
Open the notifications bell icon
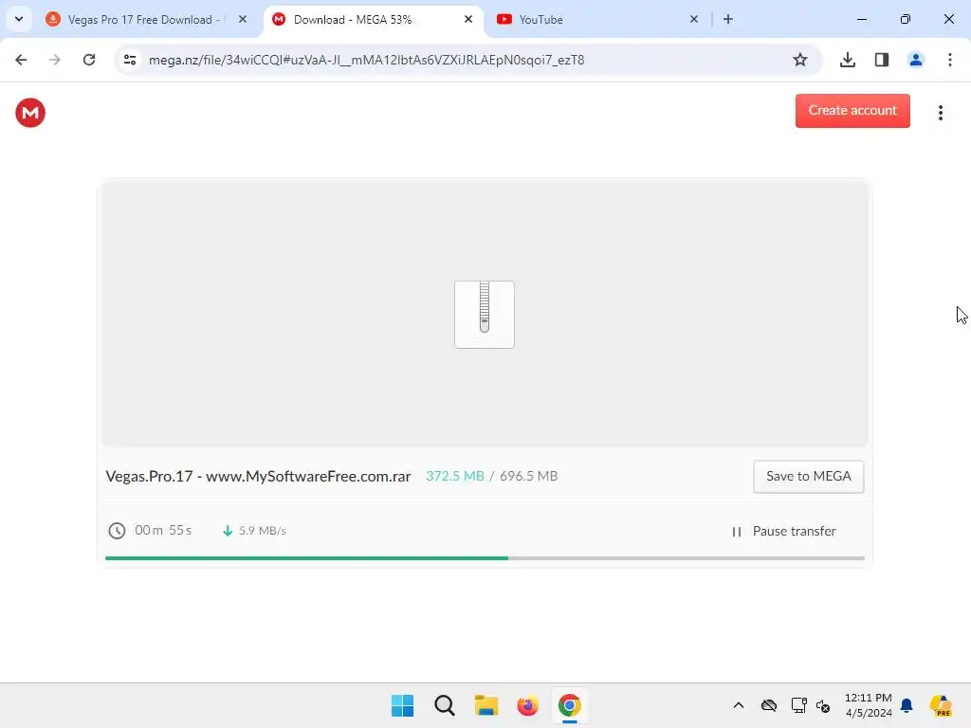coord(907,705)
